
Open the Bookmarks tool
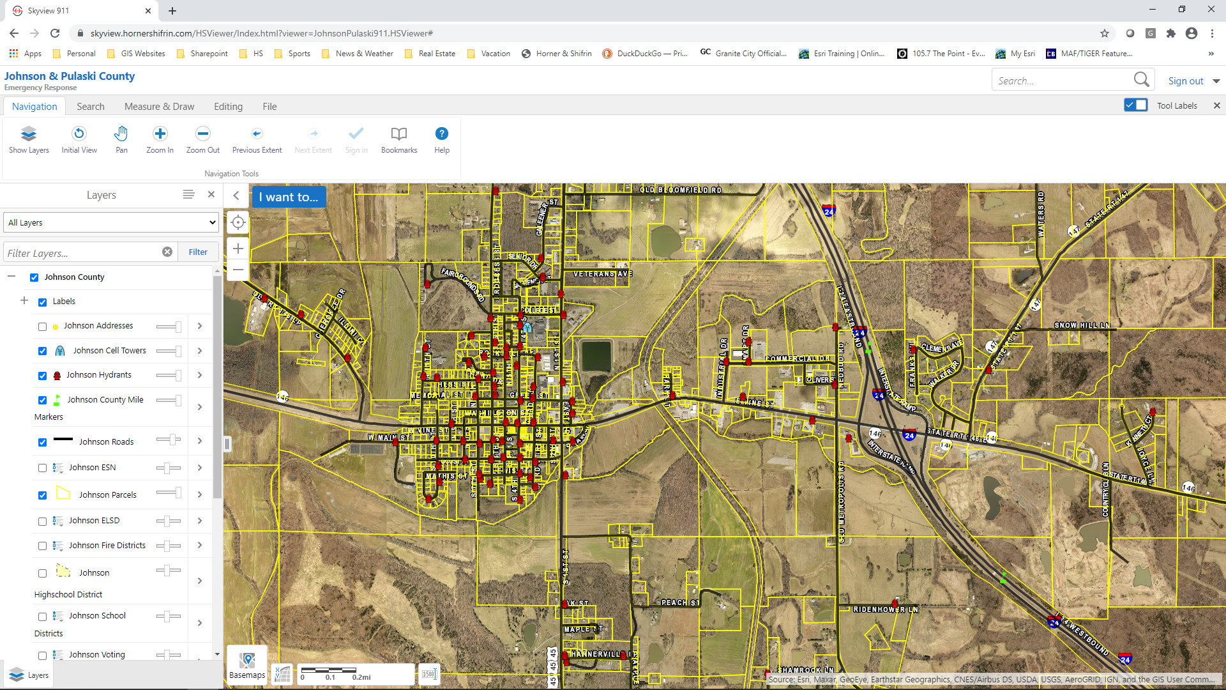[x=398, y=134]
